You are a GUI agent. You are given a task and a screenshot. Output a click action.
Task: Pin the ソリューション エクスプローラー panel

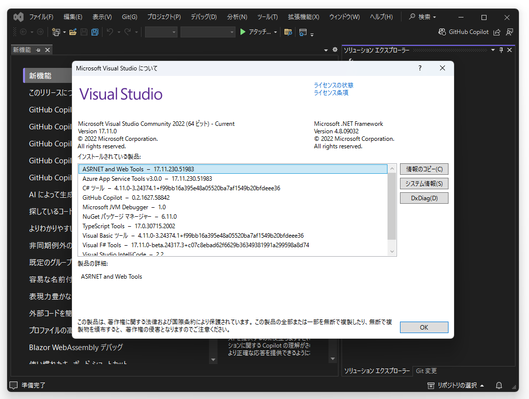(x=500, y=50)
